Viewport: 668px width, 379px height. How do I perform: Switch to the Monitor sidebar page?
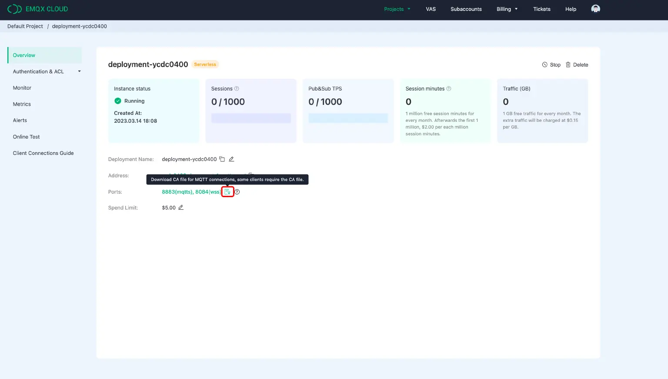click(22, 87)
